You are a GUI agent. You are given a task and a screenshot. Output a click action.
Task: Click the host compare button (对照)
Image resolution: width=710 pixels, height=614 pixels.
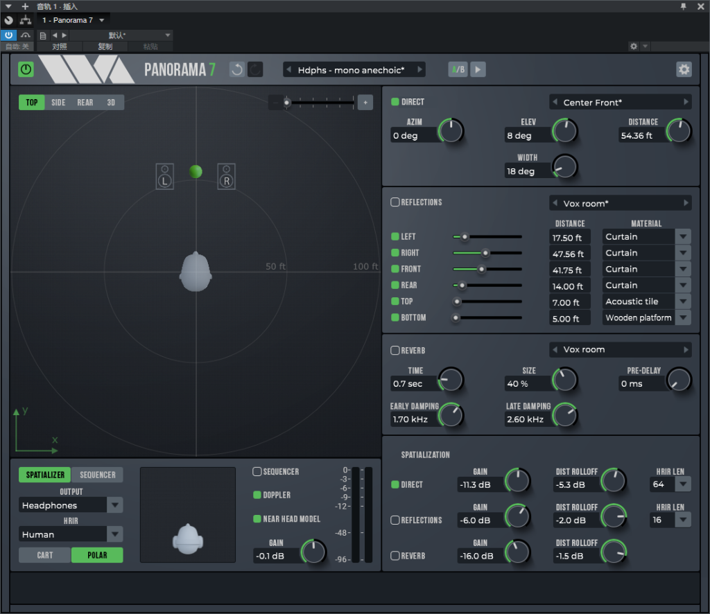(x=60, y=46)
